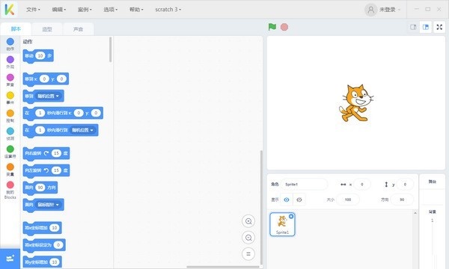
Task: Select the Sprite1 thumbnail
Action: (x=282, y=225)
